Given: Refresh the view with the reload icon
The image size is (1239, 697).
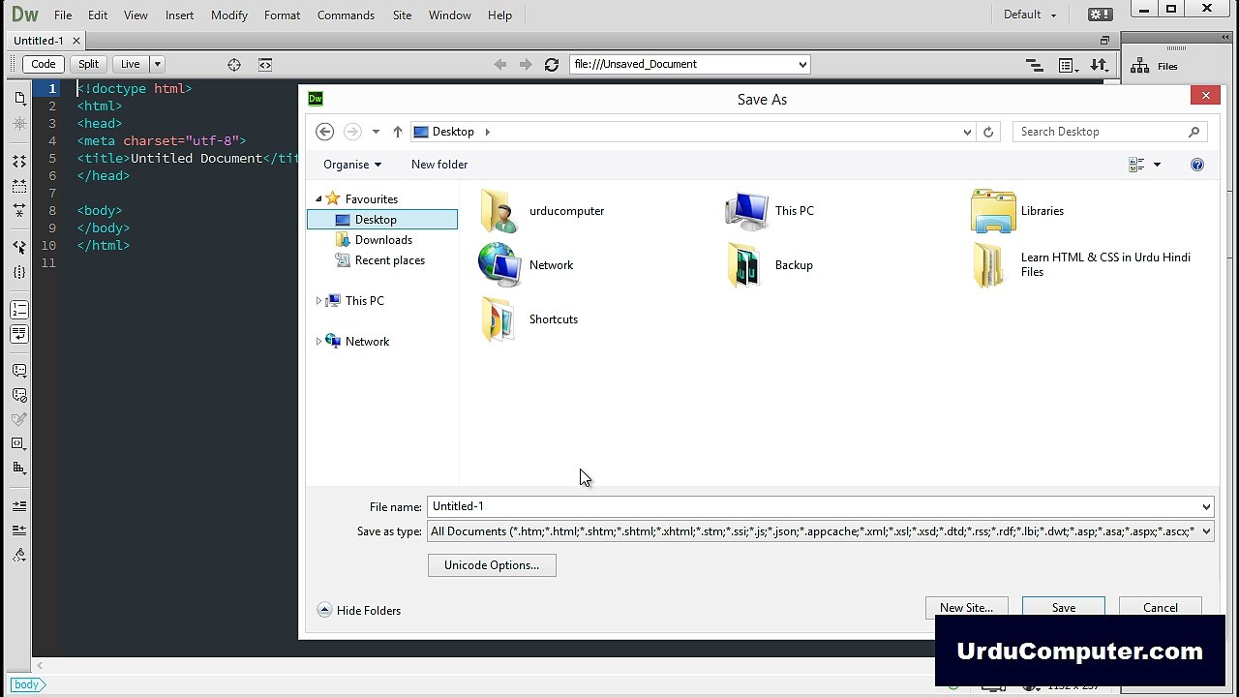Looking at the screenshot, I should (x=552, y=65).
